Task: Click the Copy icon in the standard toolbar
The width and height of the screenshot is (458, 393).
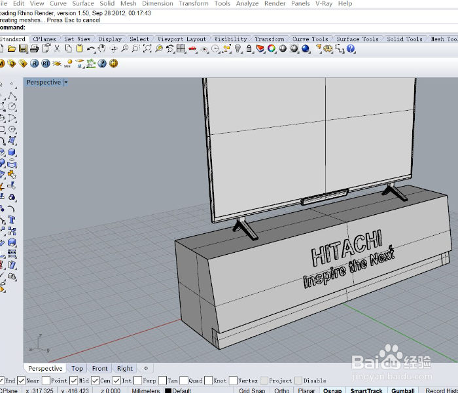Action: click(68, 48)
